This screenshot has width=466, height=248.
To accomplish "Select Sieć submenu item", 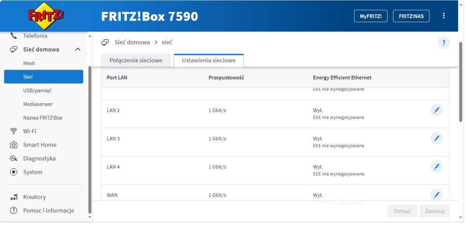I will click(x=43, y=77).
